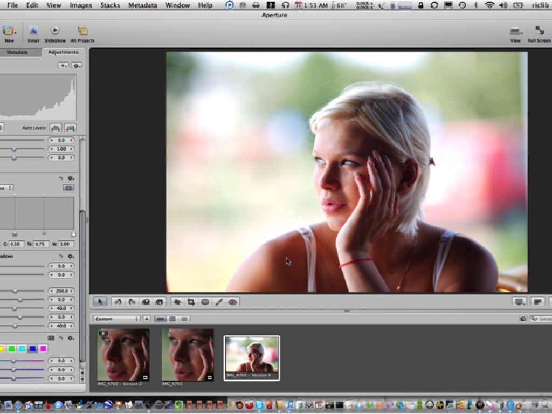Open the Custom sort dropdown
This screenshot has height=414, width=552.
(116, 319)
